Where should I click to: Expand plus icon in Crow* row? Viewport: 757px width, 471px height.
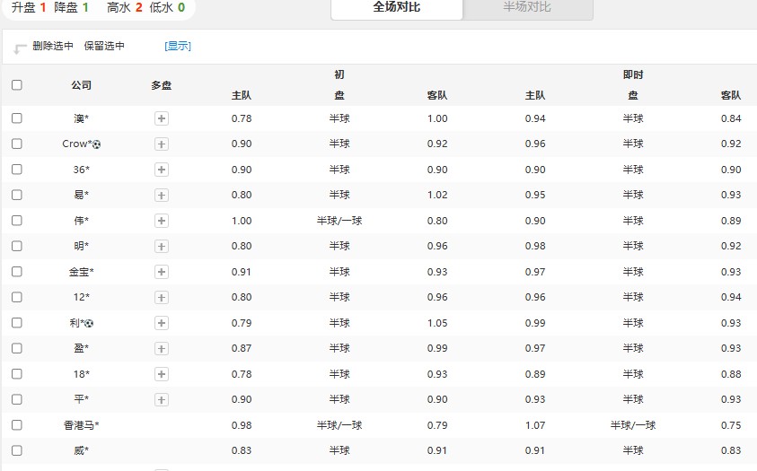[162, 144]
